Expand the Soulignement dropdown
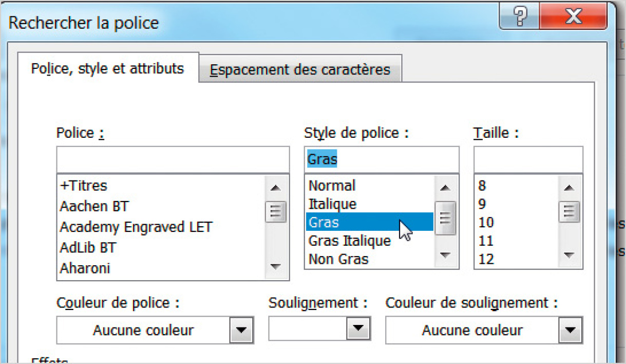 pyautogui.click(x=359, y=327)
